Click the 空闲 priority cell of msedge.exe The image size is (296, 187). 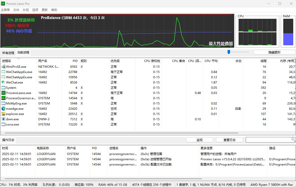(x=114, y=108)
